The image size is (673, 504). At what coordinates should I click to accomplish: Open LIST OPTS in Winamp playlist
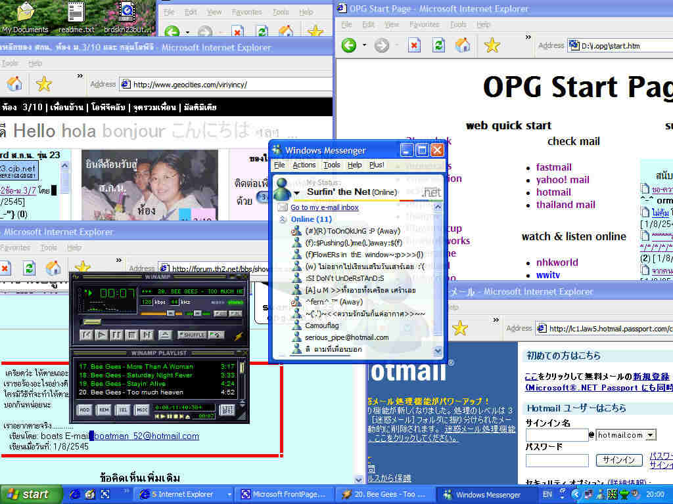coord(227,409)
